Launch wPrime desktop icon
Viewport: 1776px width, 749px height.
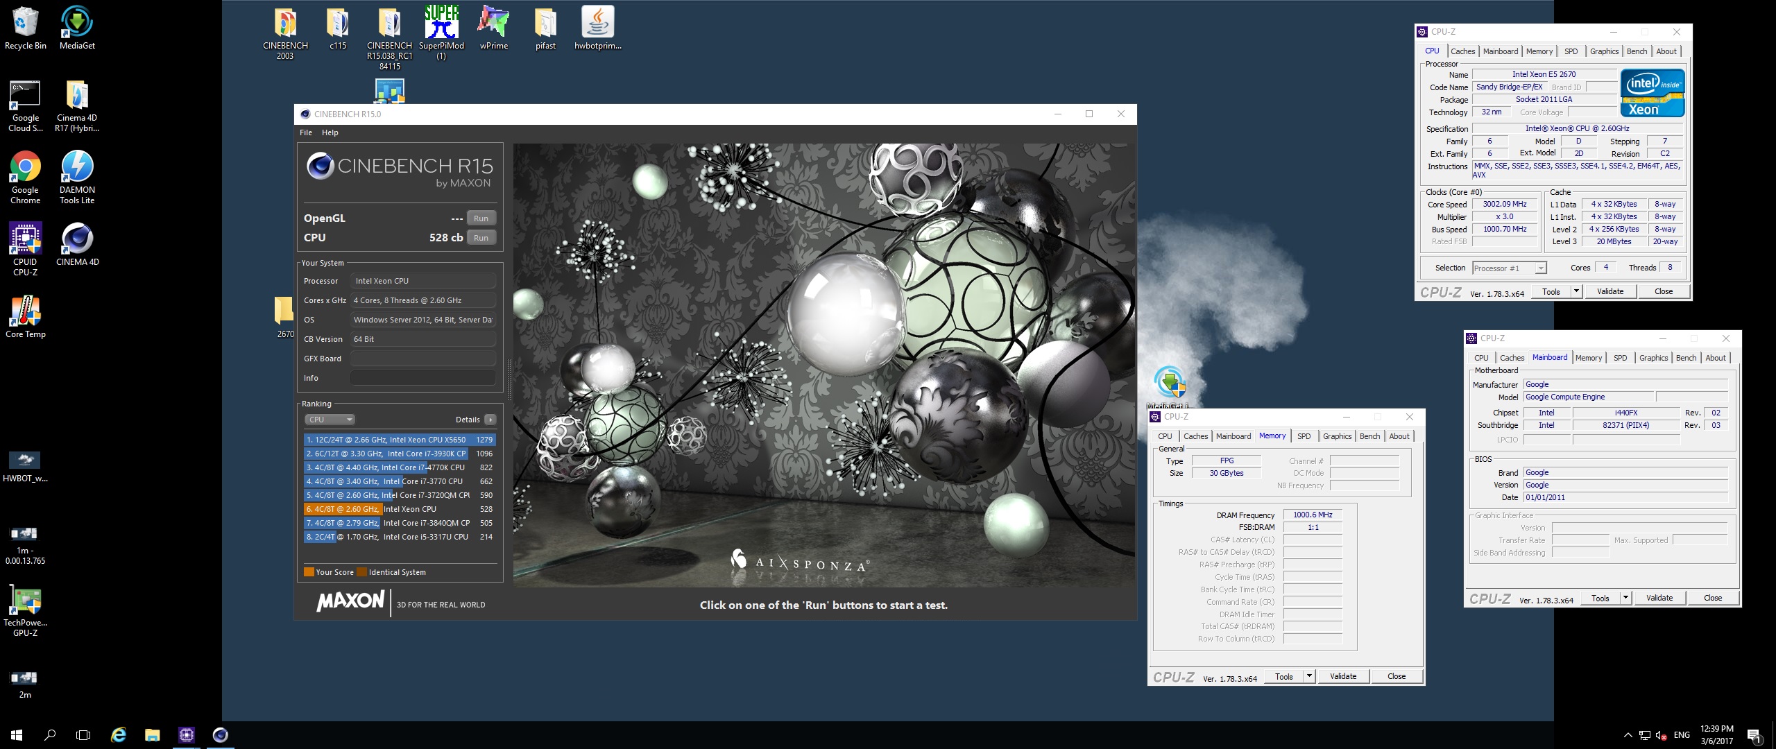click(x=493, y=28)
